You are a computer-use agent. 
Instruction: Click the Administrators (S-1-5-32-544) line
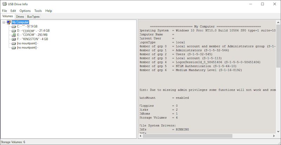(184, 50)
